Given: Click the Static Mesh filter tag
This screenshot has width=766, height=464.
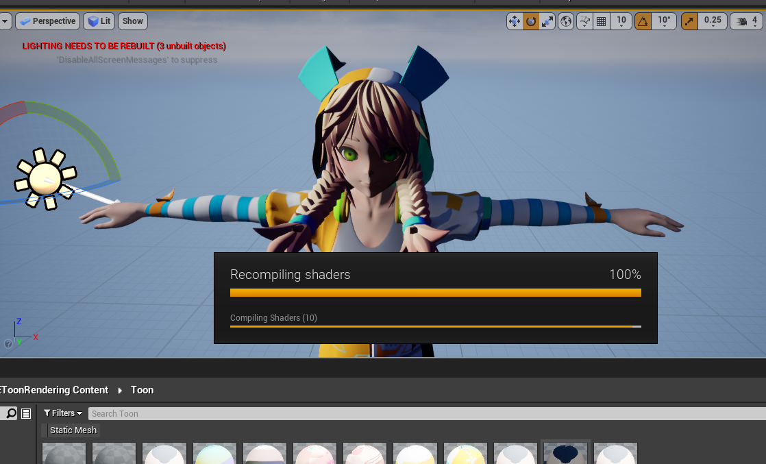Looking at the screenshot, I should point(74,430).
